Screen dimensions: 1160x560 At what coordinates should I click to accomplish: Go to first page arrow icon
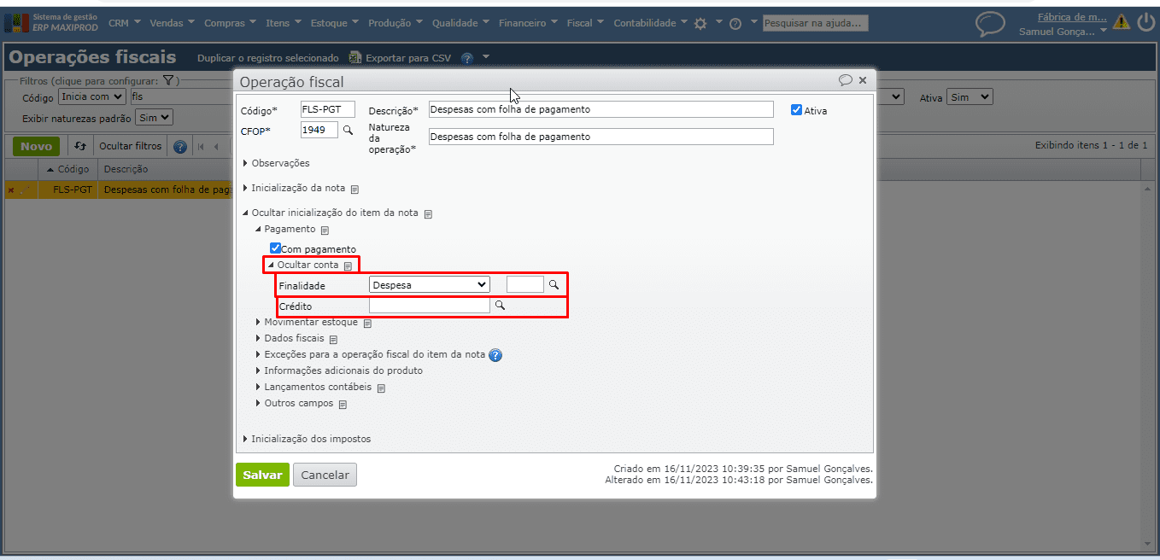coord(201,147)
